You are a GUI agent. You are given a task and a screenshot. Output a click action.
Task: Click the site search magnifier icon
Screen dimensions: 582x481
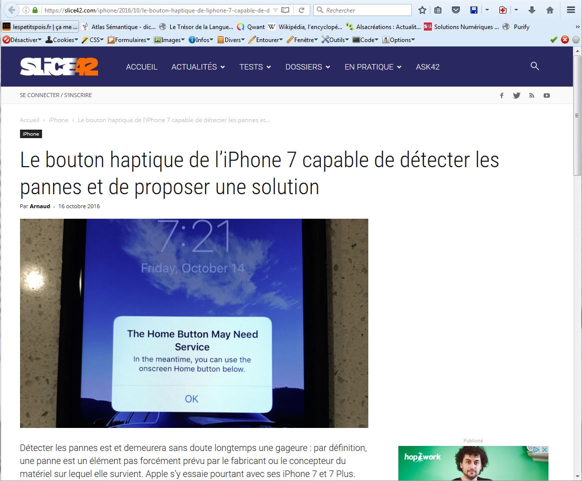click(x=534, y=66)
